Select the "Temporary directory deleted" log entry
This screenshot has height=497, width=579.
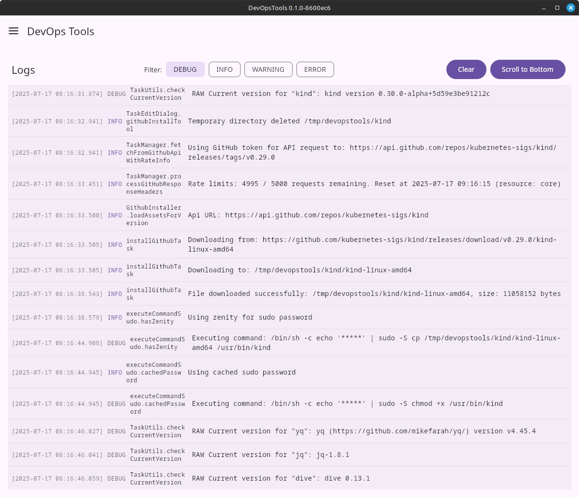(x=289, y=121)
